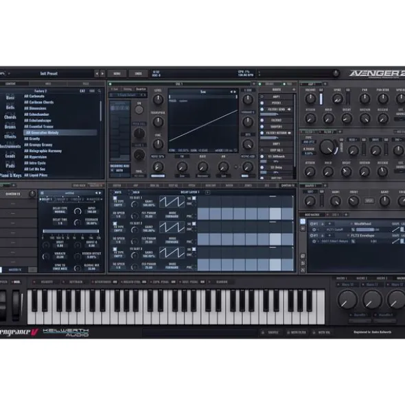Enable the SOLO checkbox in Quantum FX
The height and width of the screenshot is (405, 405).
coord(130,193)
